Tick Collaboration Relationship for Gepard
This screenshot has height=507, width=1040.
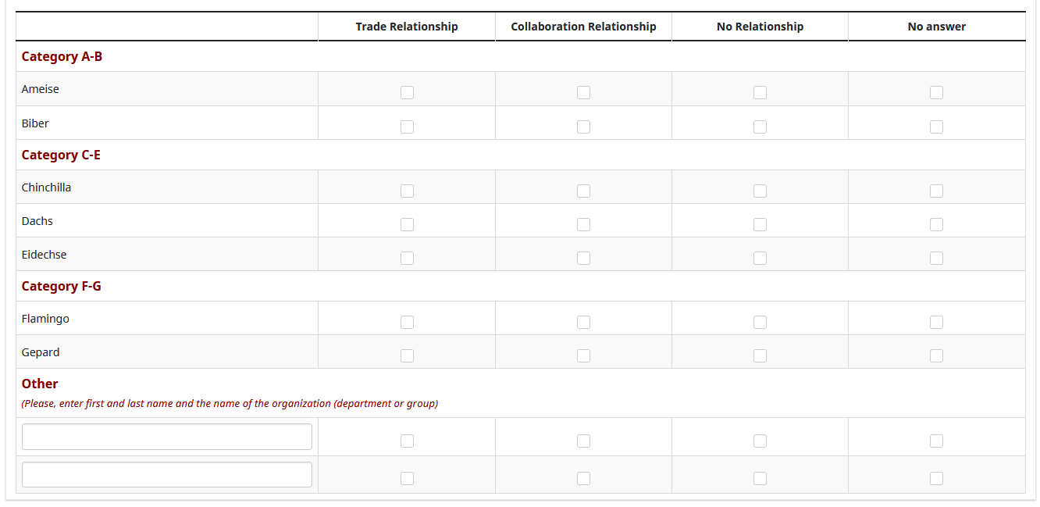583,355
